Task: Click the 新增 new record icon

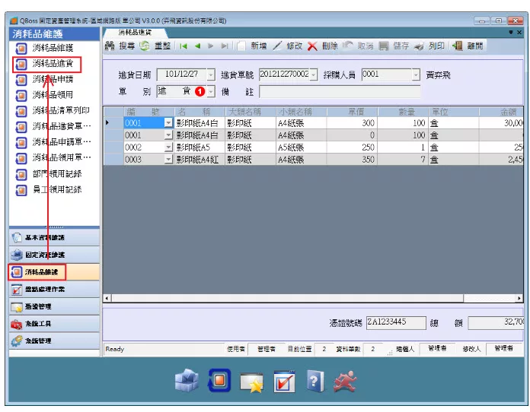Action: (x=241, y=46)
